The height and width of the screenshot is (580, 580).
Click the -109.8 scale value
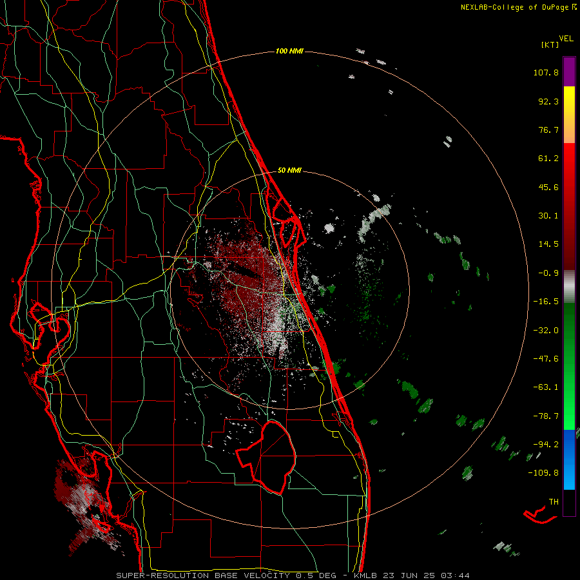(x=544, y=473)
